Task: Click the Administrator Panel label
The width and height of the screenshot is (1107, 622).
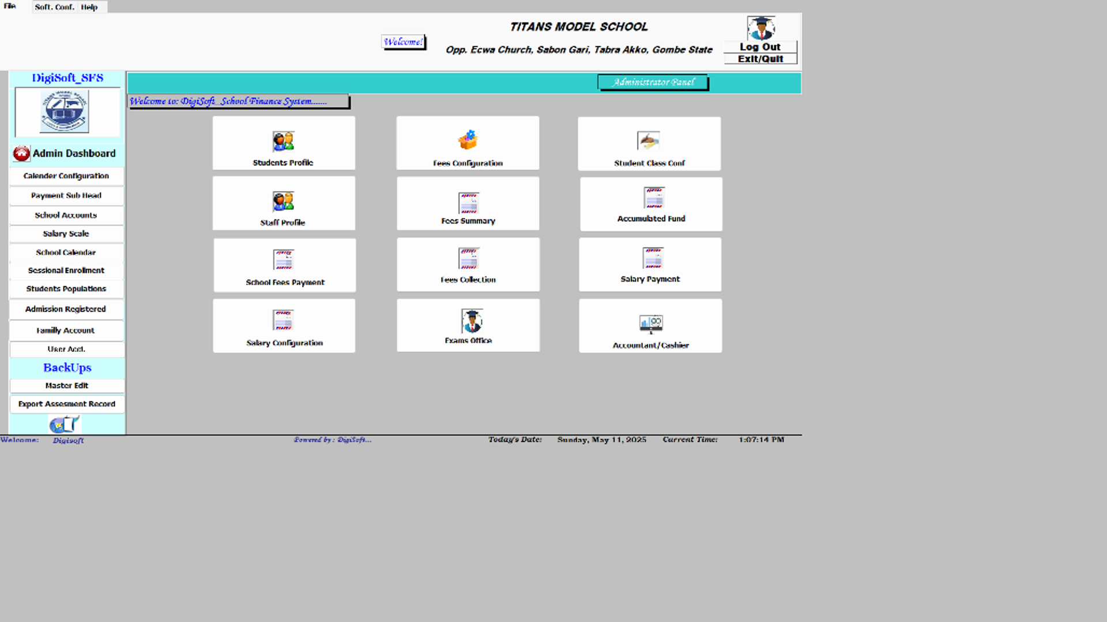Action: 653,82
